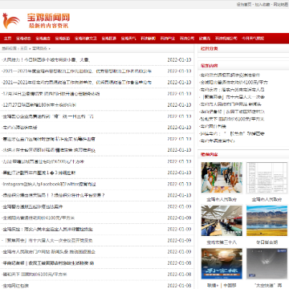
Task: Open main-list 御和天下 国际均价6100元/平方米 article
Action: (x=35, y=275)
